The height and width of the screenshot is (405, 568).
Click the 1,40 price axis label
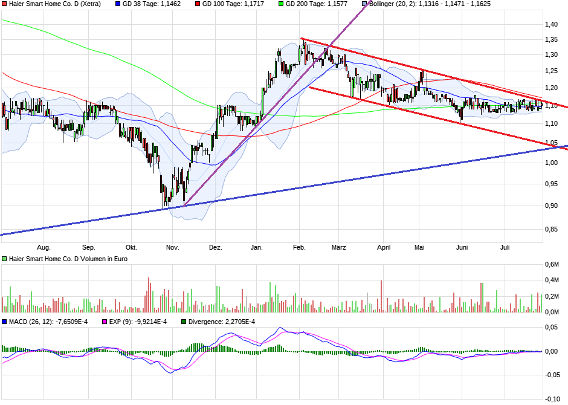[x=550, y=25]
